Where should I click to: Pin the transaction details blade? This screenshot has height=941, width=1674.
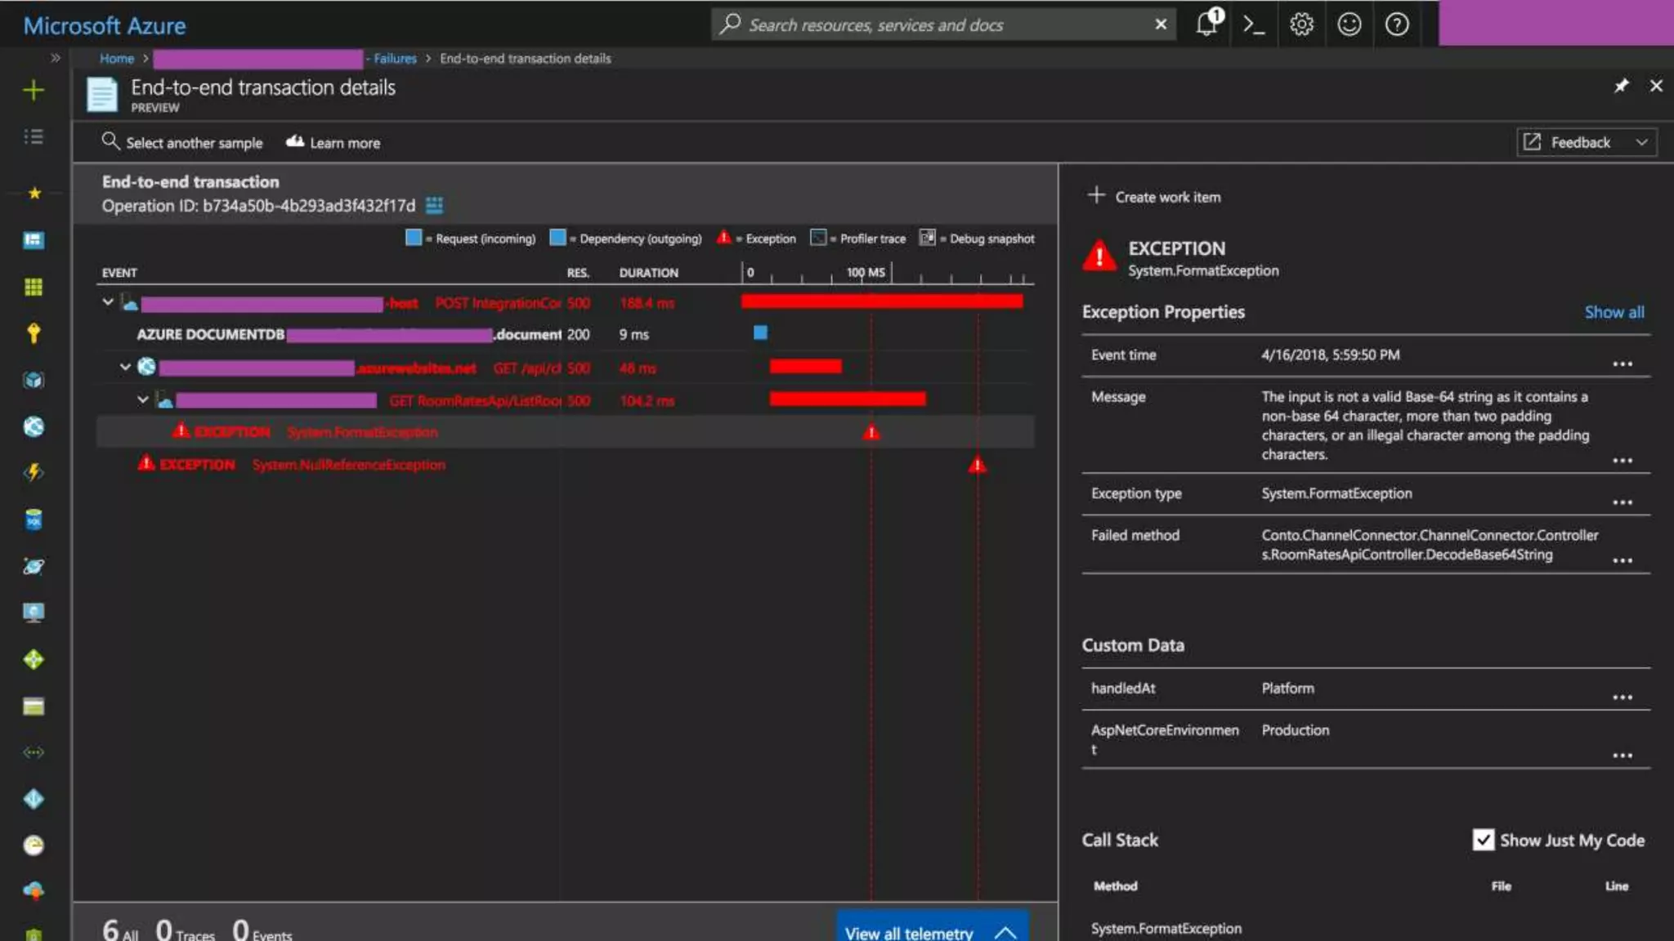coord(1621,86)
